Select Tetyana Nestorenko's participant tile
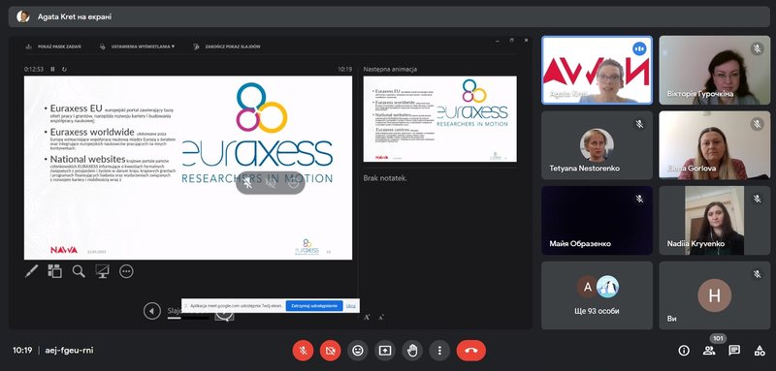 pyautogui.click(x=597, y=145)
